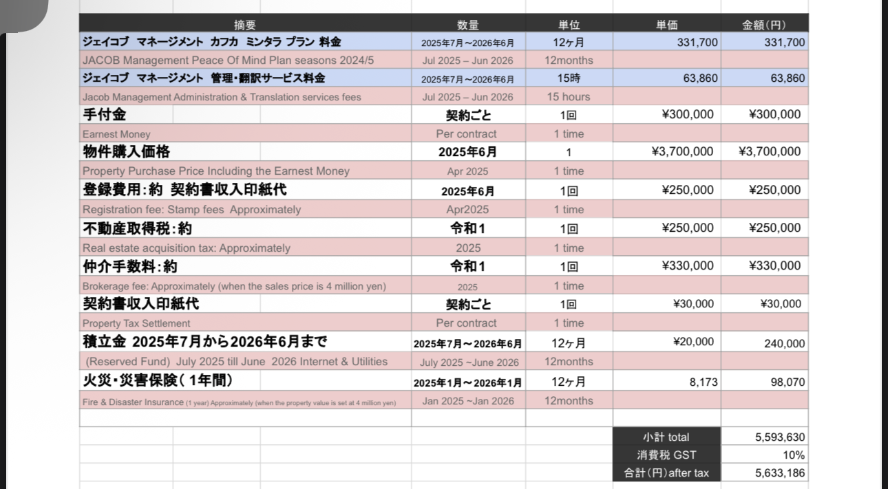Image resolution: width=888 pixels, height=489 pixels.
Task: Click the 240,000 amount cell
Action: pyautogui.click(x=764, y=343)
